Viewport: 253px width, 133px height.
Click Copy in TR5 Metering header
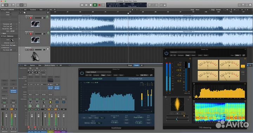point(188,55)
